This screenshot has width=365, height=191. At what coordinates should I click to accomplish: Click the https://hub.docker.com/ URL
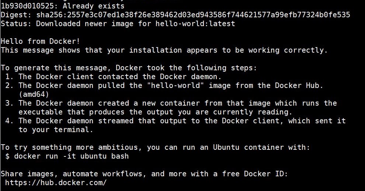pos(56,183)
